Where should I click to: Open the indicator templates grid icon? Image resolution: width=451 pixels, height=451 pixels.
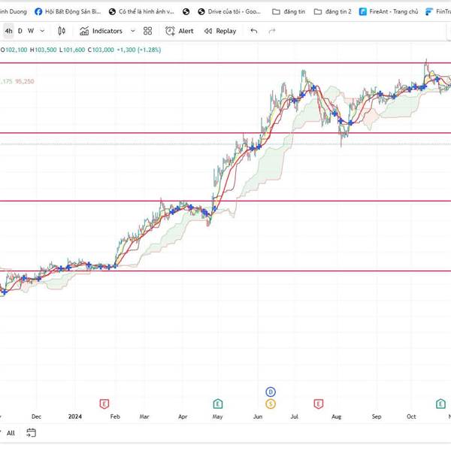click(x=147, y=31)
